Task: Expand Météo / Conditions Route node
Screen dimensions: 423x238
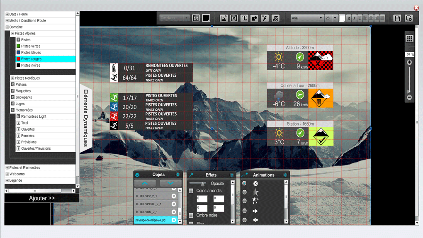Action: pos(7,20)
